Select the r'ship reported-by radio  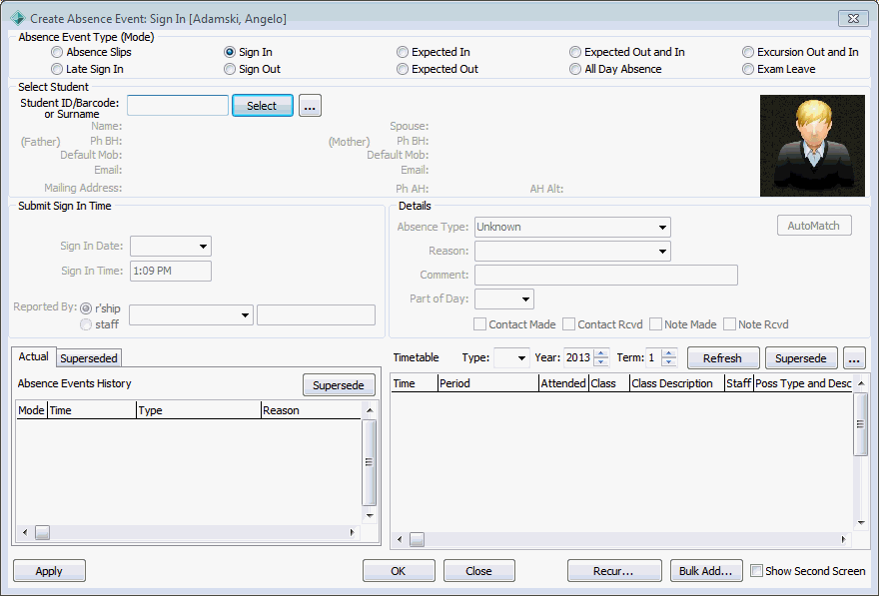pos(86,308)
